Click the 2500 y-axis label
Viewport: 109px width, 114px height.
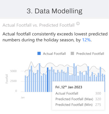click(13, 81)
